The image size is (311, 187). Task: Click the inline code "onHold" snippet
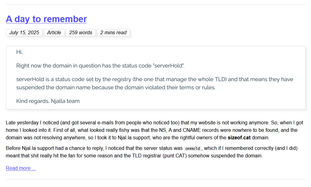tap(193, 148)
